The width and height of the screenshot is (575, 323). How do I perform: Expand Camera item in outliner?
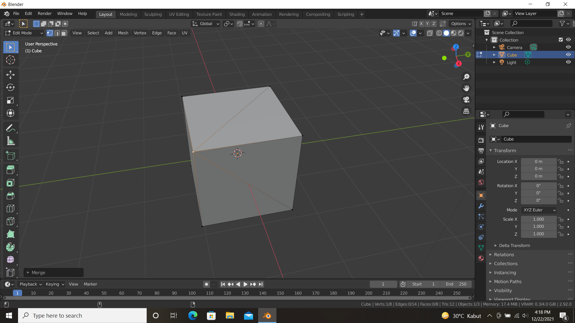pyautogui.click(x=494, y=47)
